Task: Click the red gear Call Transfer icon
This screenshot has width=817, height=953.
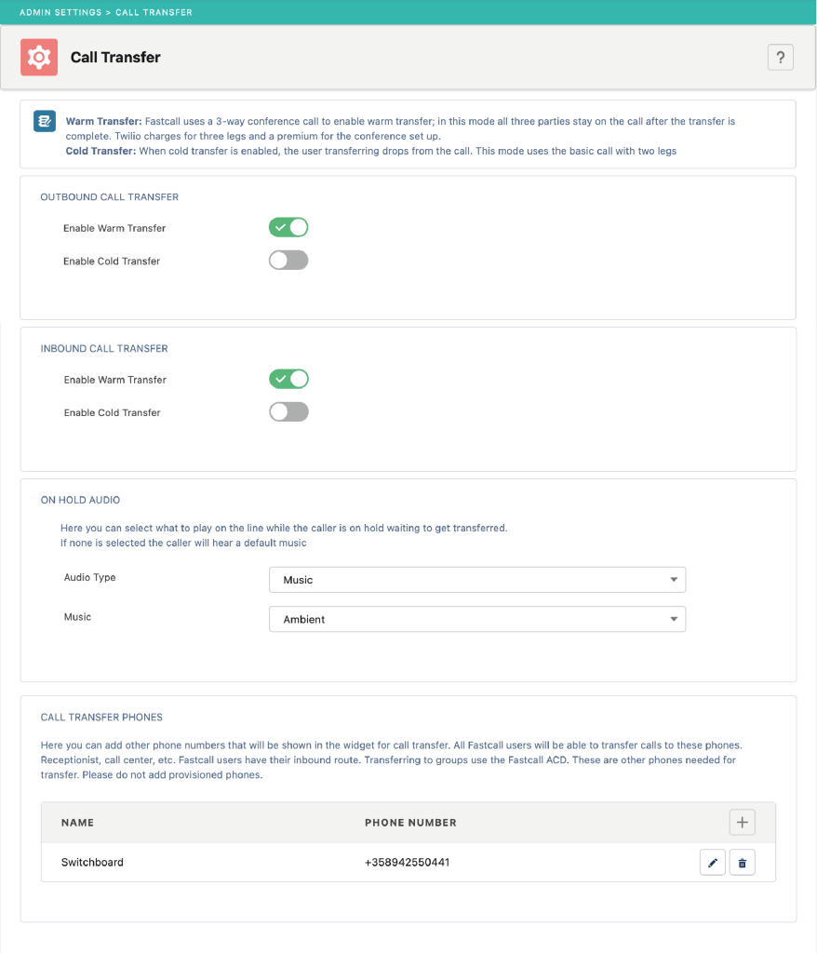Action: pos(38,57)
